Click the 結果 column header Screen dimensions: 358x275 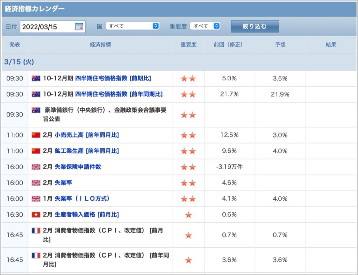click(x=331, y=45)
